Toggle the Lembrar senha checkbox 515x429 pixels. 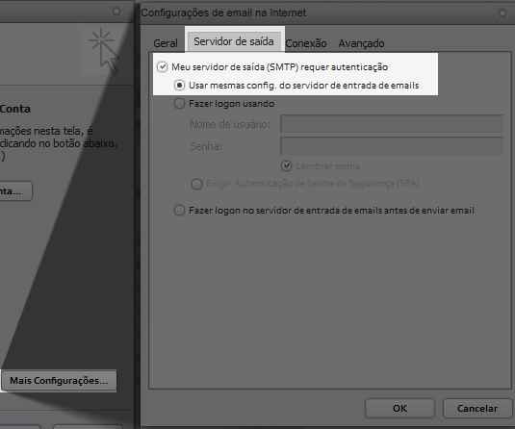pos(287,165)
